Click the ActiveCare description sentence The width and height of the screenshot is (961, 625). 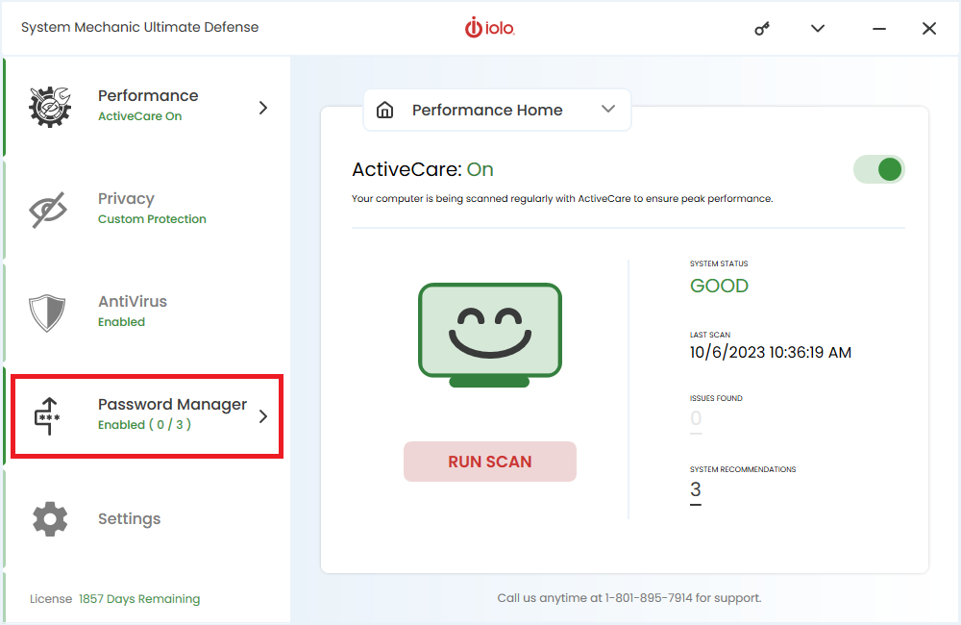(562, 199)
